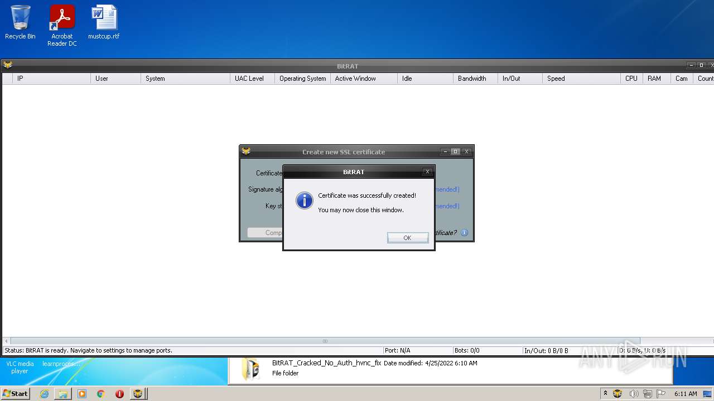
Task: Sort by the System column header
Action: pyautogui.click(x=185, y=79)
